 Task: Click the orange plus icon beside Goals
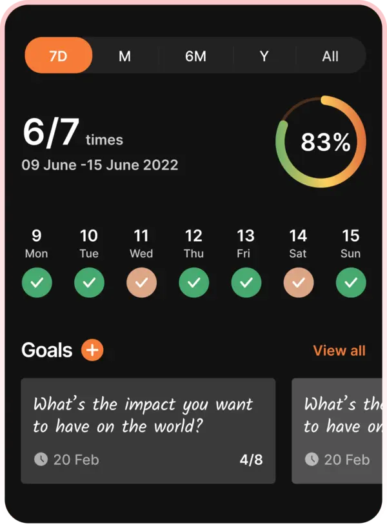point(92,350)
